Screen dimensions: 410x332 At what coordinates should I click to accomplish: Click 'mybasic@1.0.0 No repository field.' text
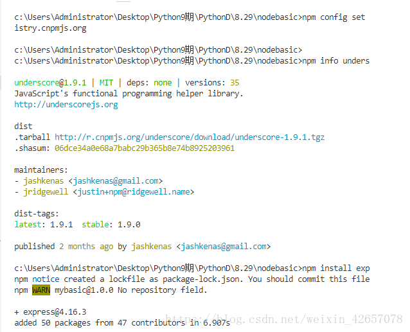pos(130,290)
